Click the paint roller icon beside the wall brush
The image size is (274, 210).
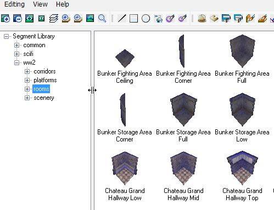pyautogui.click(x=238, y=18)
